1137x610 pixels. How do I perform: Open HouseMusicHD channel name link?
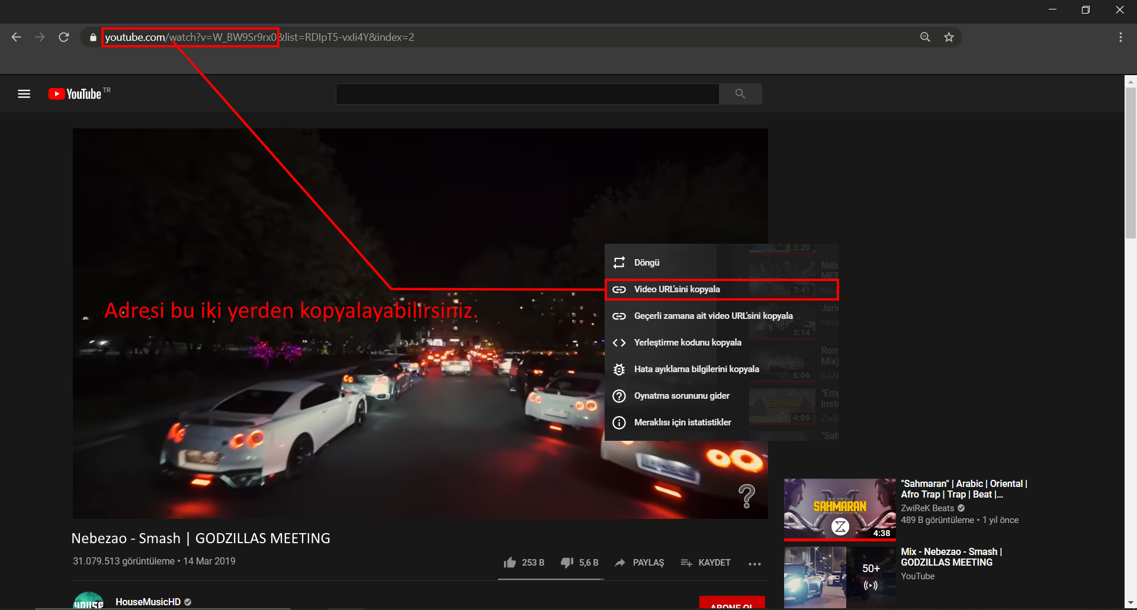[x=148, y=602]
